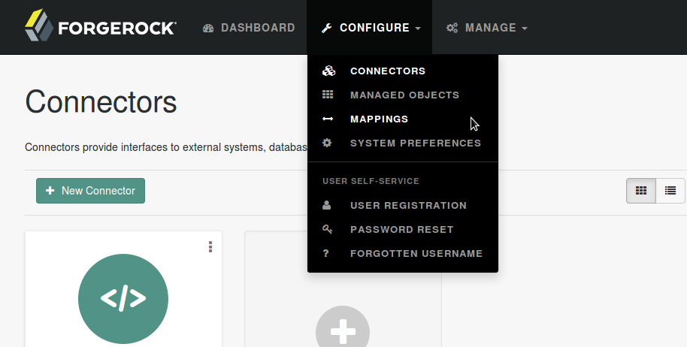Screen dimensions: 687x347
Task: Open System Preferences menu entry
Action: tap(403, 143)
